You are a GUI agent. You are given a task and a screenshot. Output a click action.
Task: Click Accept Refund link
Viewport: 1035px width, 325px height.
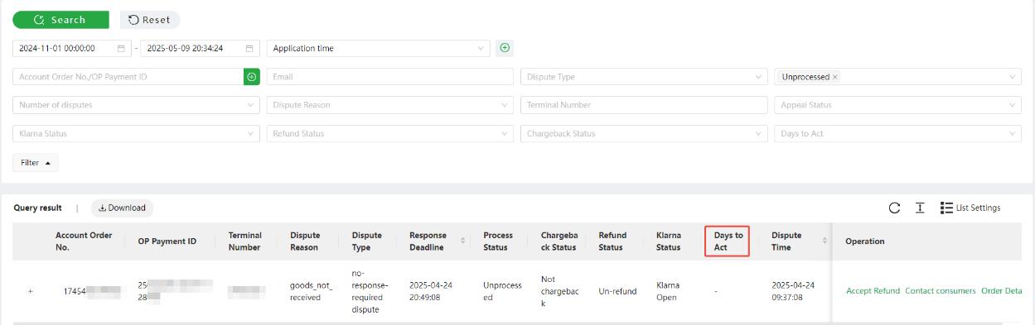[x=873, y=291]
